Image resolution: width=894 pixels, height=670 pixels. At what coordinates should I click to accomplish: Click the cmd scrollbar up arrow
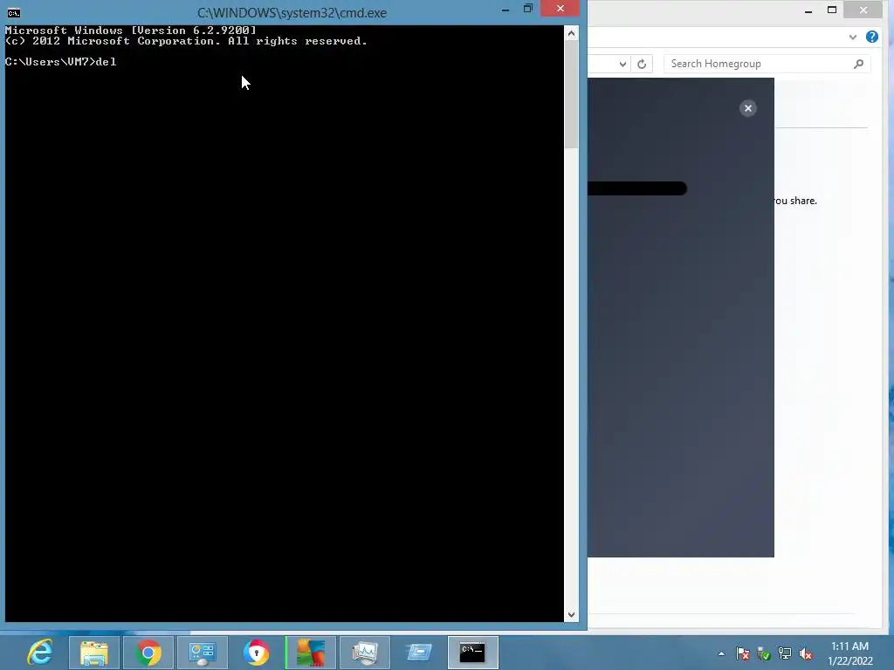click(571, 34)
